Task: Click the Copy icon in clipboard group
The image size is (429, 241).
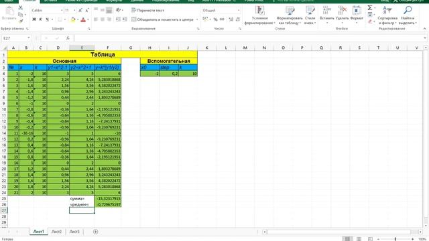Action: click(21, 15)
